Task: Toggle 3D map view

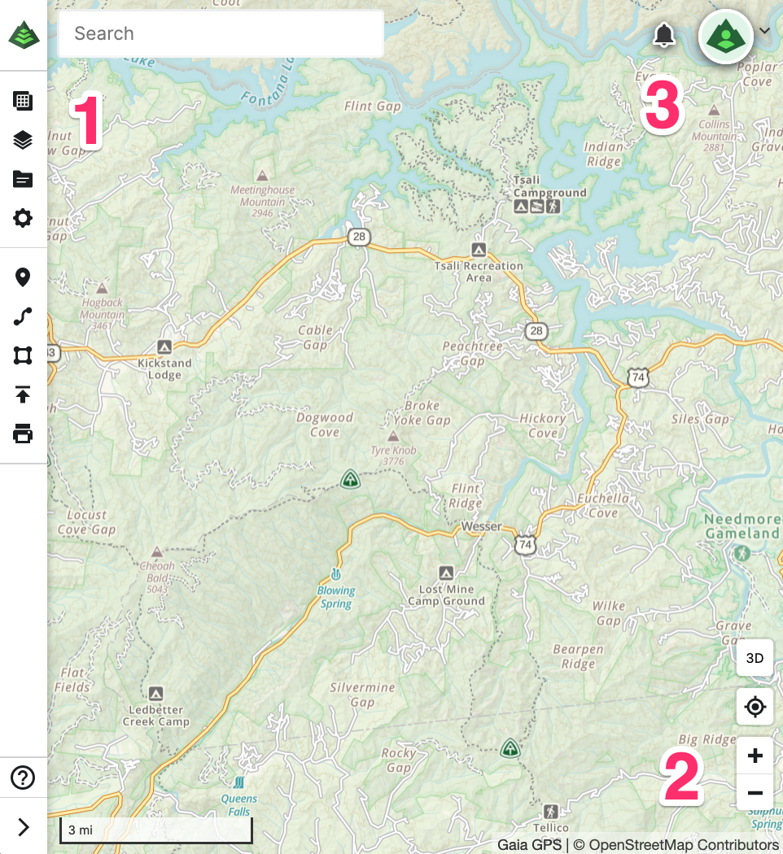Action: point(755,658)
